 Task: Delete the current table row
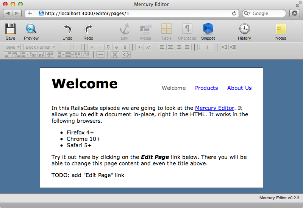pos(25,55)
